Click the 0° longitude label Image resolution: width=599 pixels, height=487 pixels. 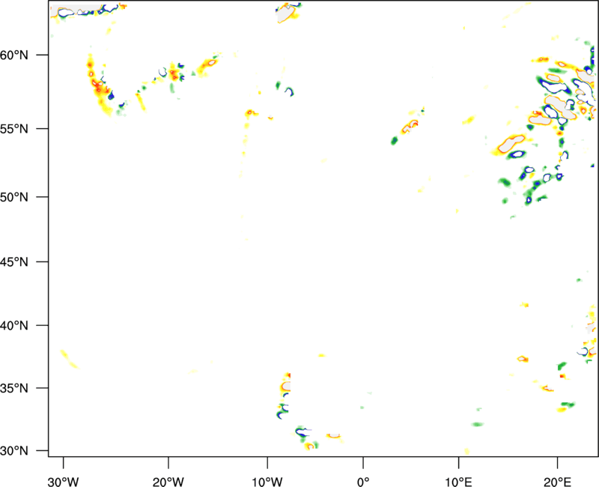pyautogui.click(x=363, y=482)
